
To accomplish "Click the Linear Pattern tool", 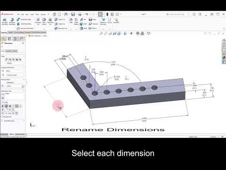I will [x=76, y=21].
